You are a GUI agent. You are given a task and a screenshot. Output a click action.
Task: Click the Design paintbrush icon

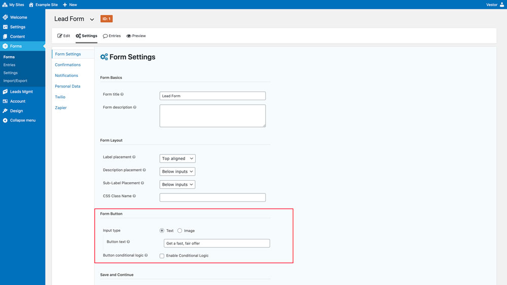click(5, 111)
